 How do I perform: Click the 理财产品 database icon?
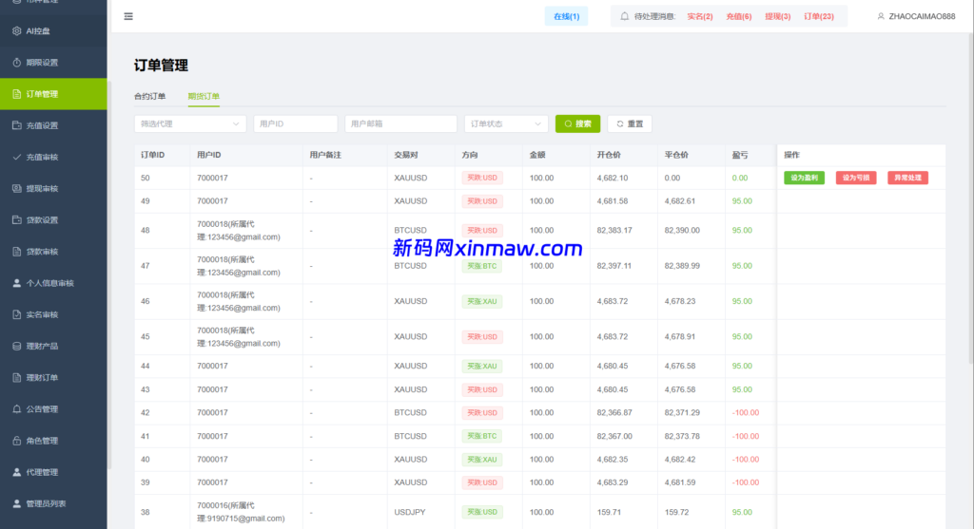pos(17,346)
